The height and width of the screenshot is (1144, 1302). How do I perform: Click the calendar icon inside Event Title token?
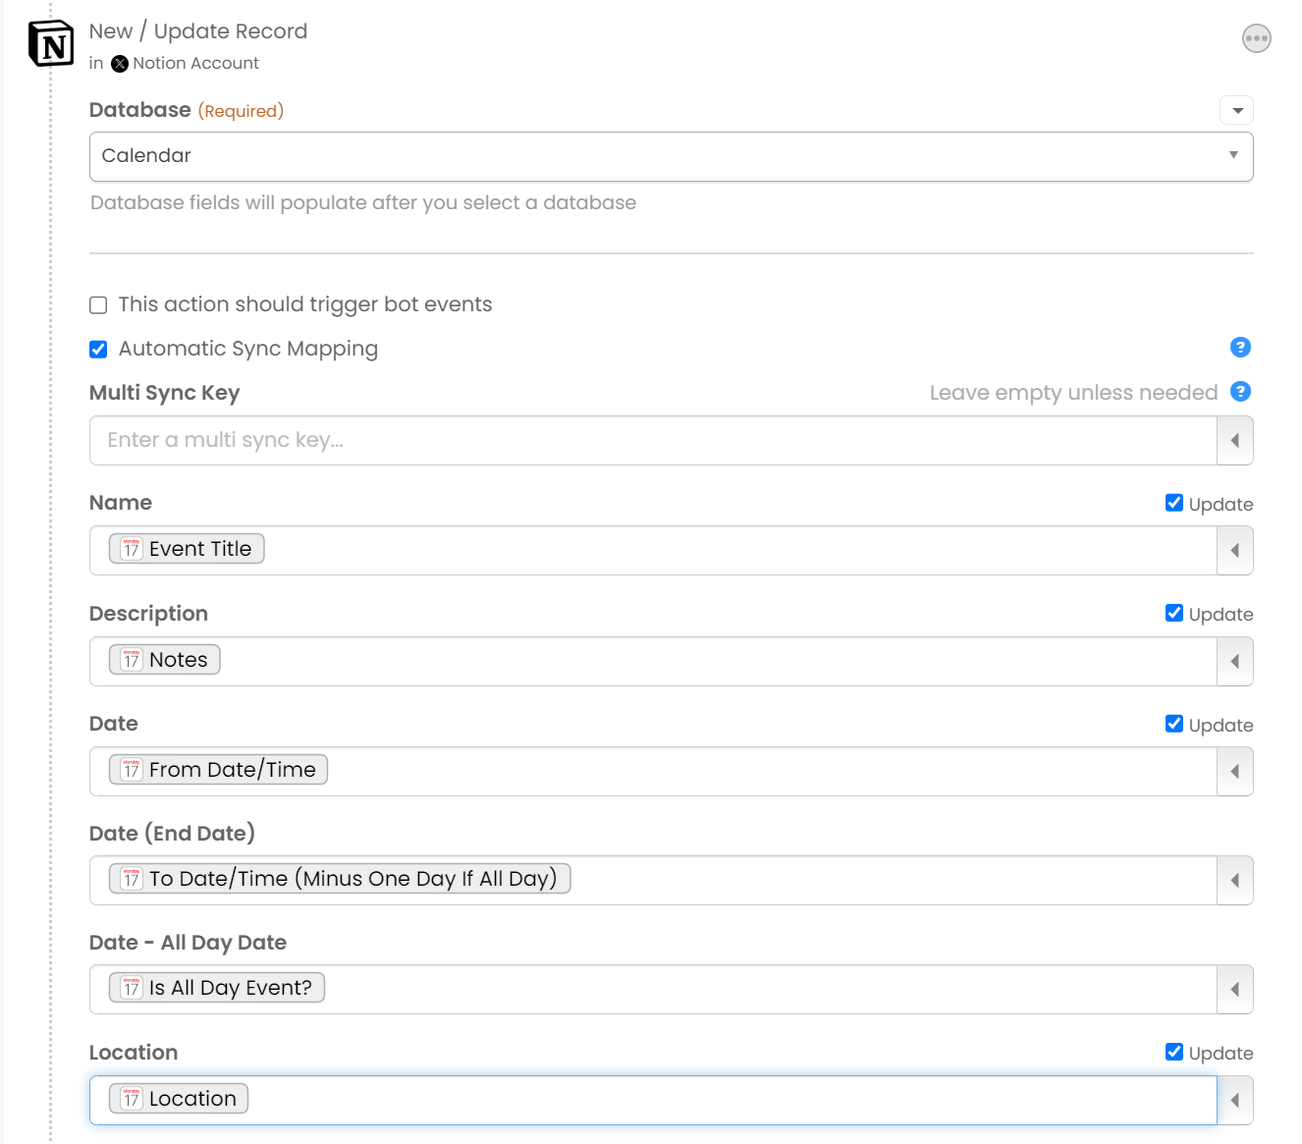[132, 548]
